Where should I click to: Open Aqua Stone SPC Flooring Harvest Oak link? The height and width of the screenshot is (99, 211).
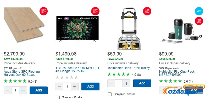(x=22, y=73)
